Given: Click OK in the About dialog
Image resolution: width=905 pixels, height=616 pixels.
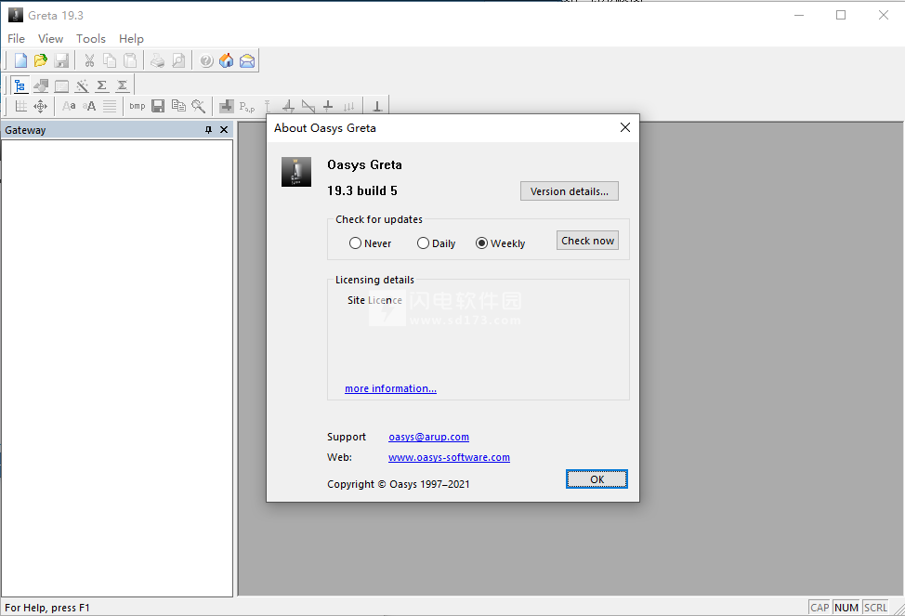Looking at the screenshot, I should coord(597,479).
